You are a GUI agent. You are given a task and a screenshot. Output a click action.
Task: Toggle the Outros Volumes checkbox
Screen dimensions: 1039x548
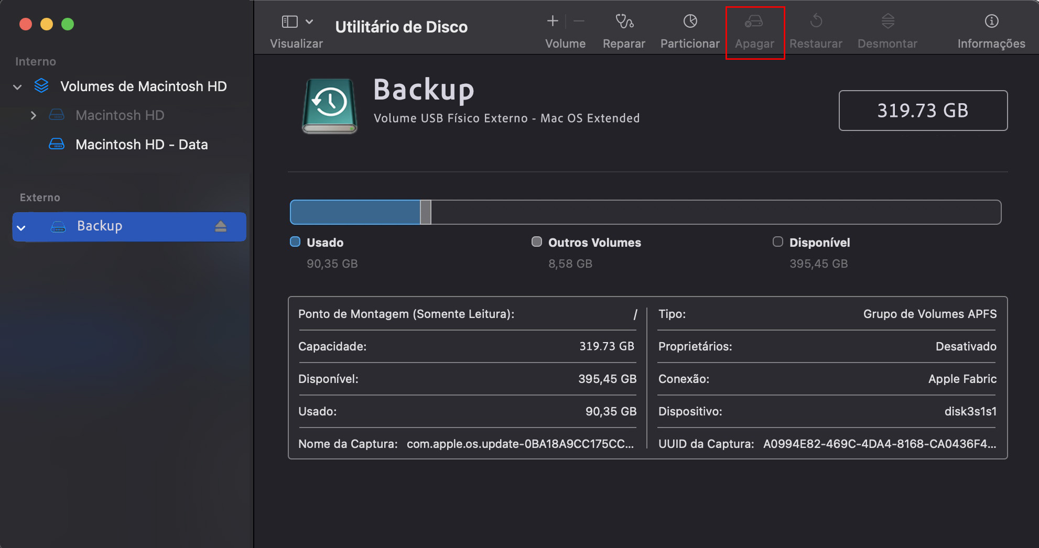pos(537,242)
